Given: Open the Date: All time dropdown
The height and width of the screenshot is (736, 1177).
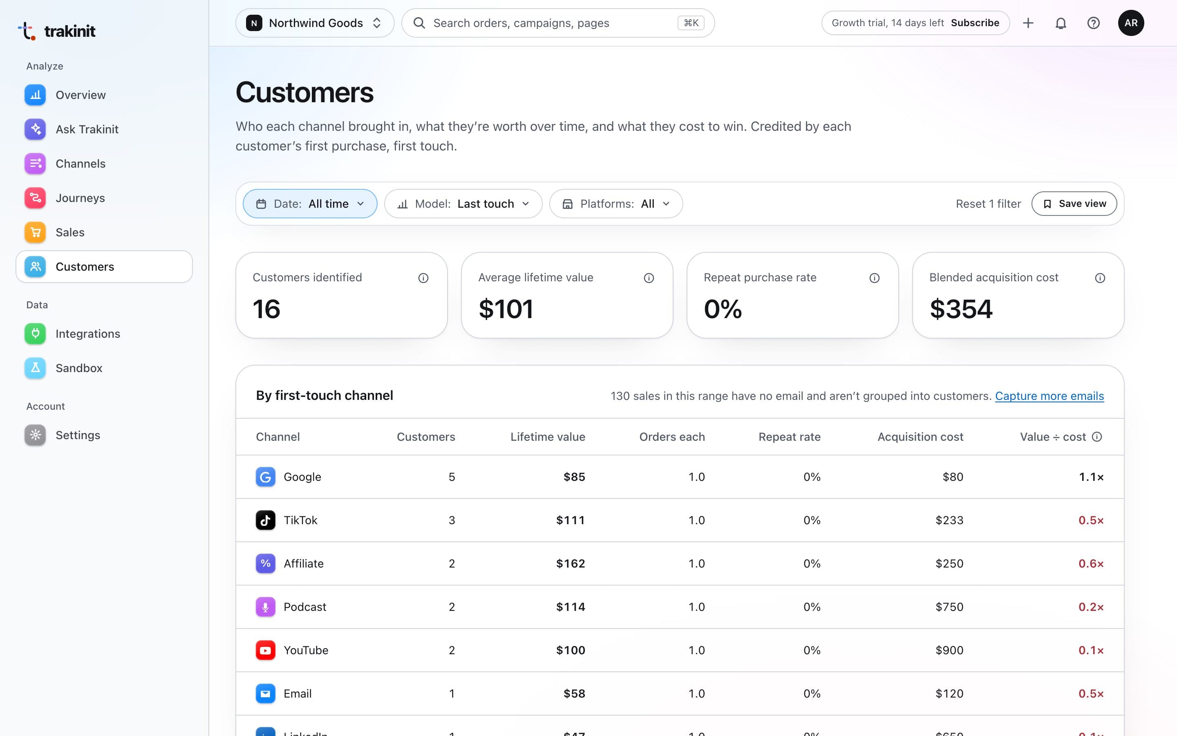Looking at the screenshot, I should click(310, 204).
